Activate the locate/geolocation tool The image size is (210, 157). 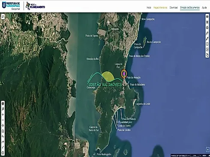(3, 109)
